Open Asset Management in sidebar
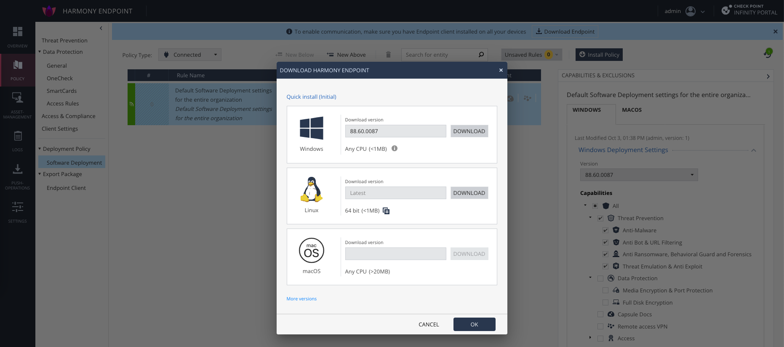The image size is (784, 347). click(x=17, y=98)
